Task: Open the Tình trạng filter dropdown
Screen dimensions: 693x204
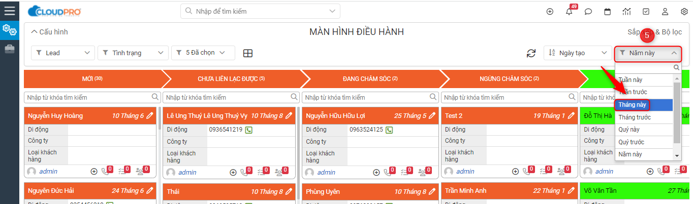Action: [133, 53]
